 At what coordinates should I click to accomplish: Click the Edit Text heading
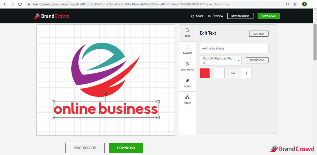pyautogui.click(x=208, y=33)
